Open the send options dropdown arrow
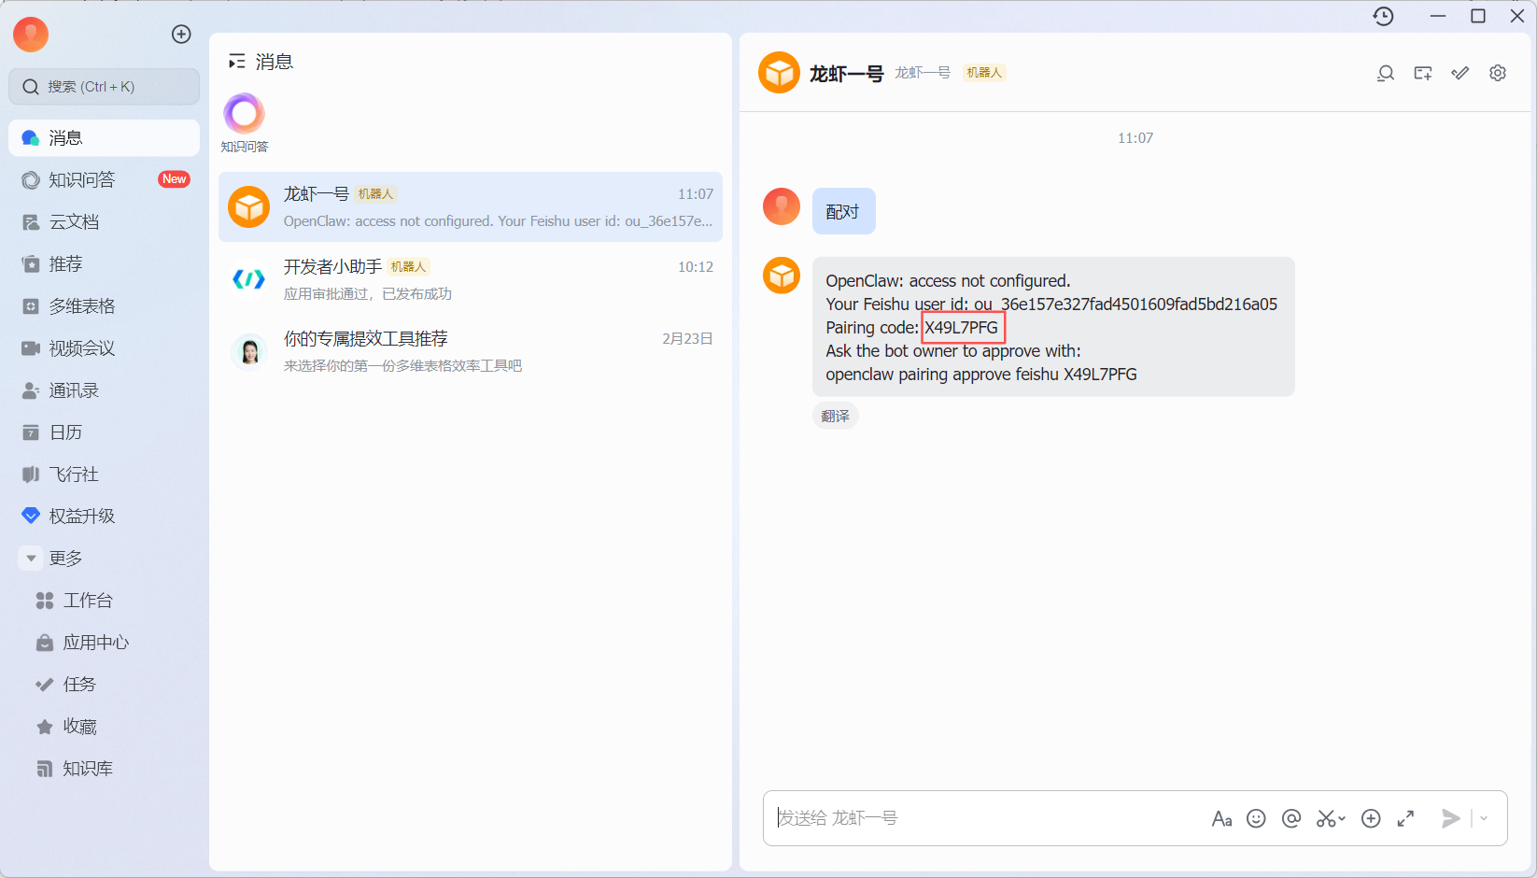The height and width of the screenshot is (878, 1537). pyautogui.click(x=1484, y=818)
